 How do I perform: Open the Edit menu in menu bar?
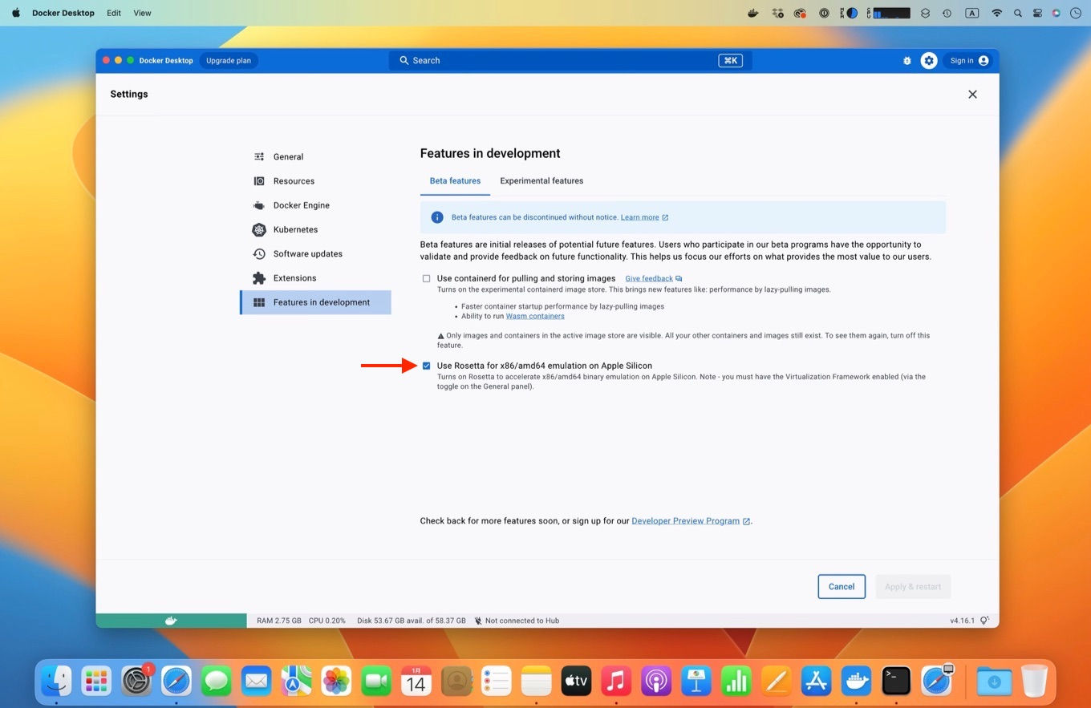(114, 13)
